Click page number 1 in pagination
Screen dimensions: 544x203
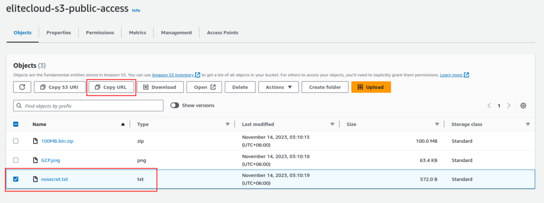pos(499,106)
